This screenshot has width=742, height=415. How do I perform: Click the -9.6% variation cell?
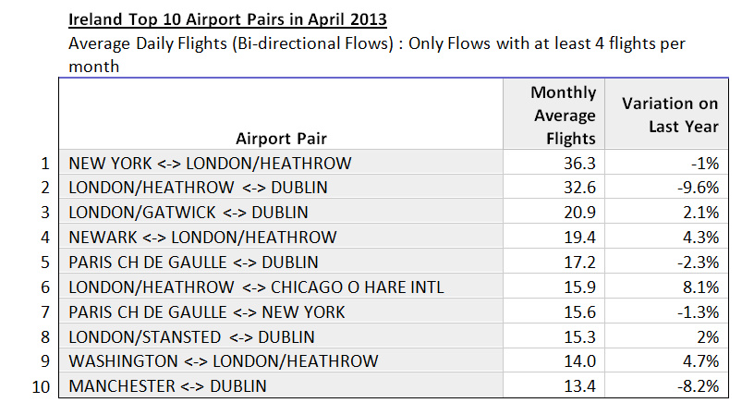pyautogui.click(x=666, y=187)
